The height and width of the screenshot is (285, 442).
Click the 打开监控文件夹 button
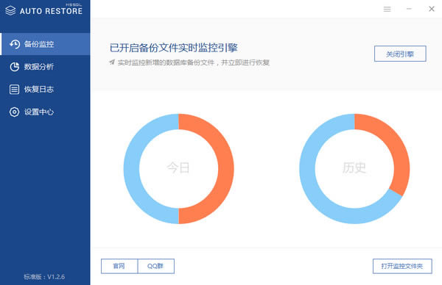[x=402, y=266]
